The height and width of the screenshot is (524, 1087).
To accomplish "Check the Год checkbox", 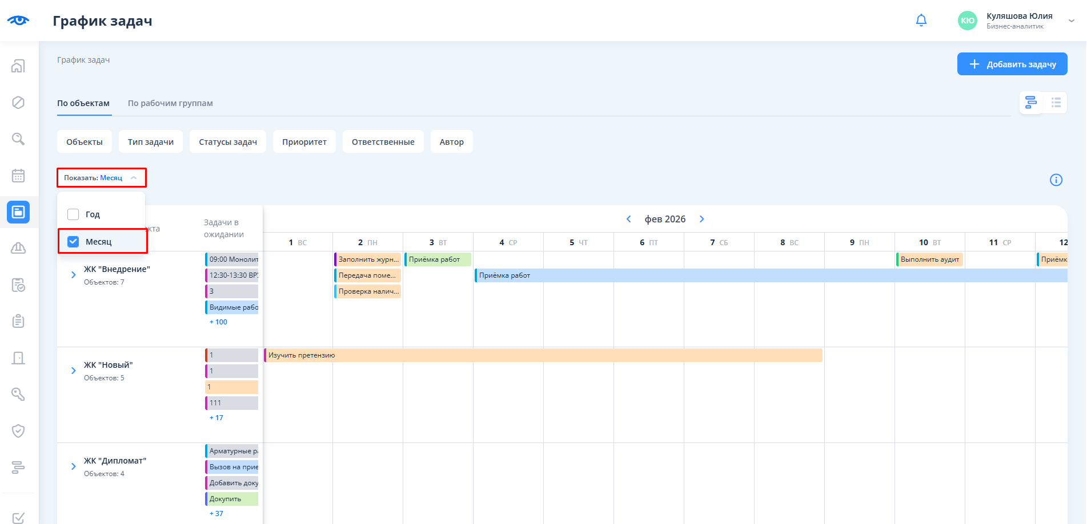I will pyautogui.click(x=73, y=214).
